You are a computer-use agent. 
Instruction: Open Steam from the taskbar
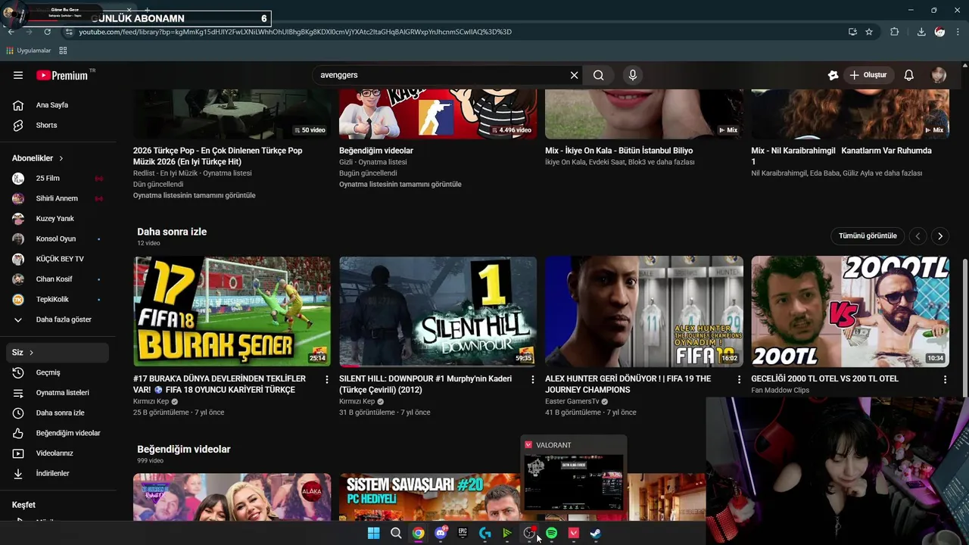click(596, 533)
